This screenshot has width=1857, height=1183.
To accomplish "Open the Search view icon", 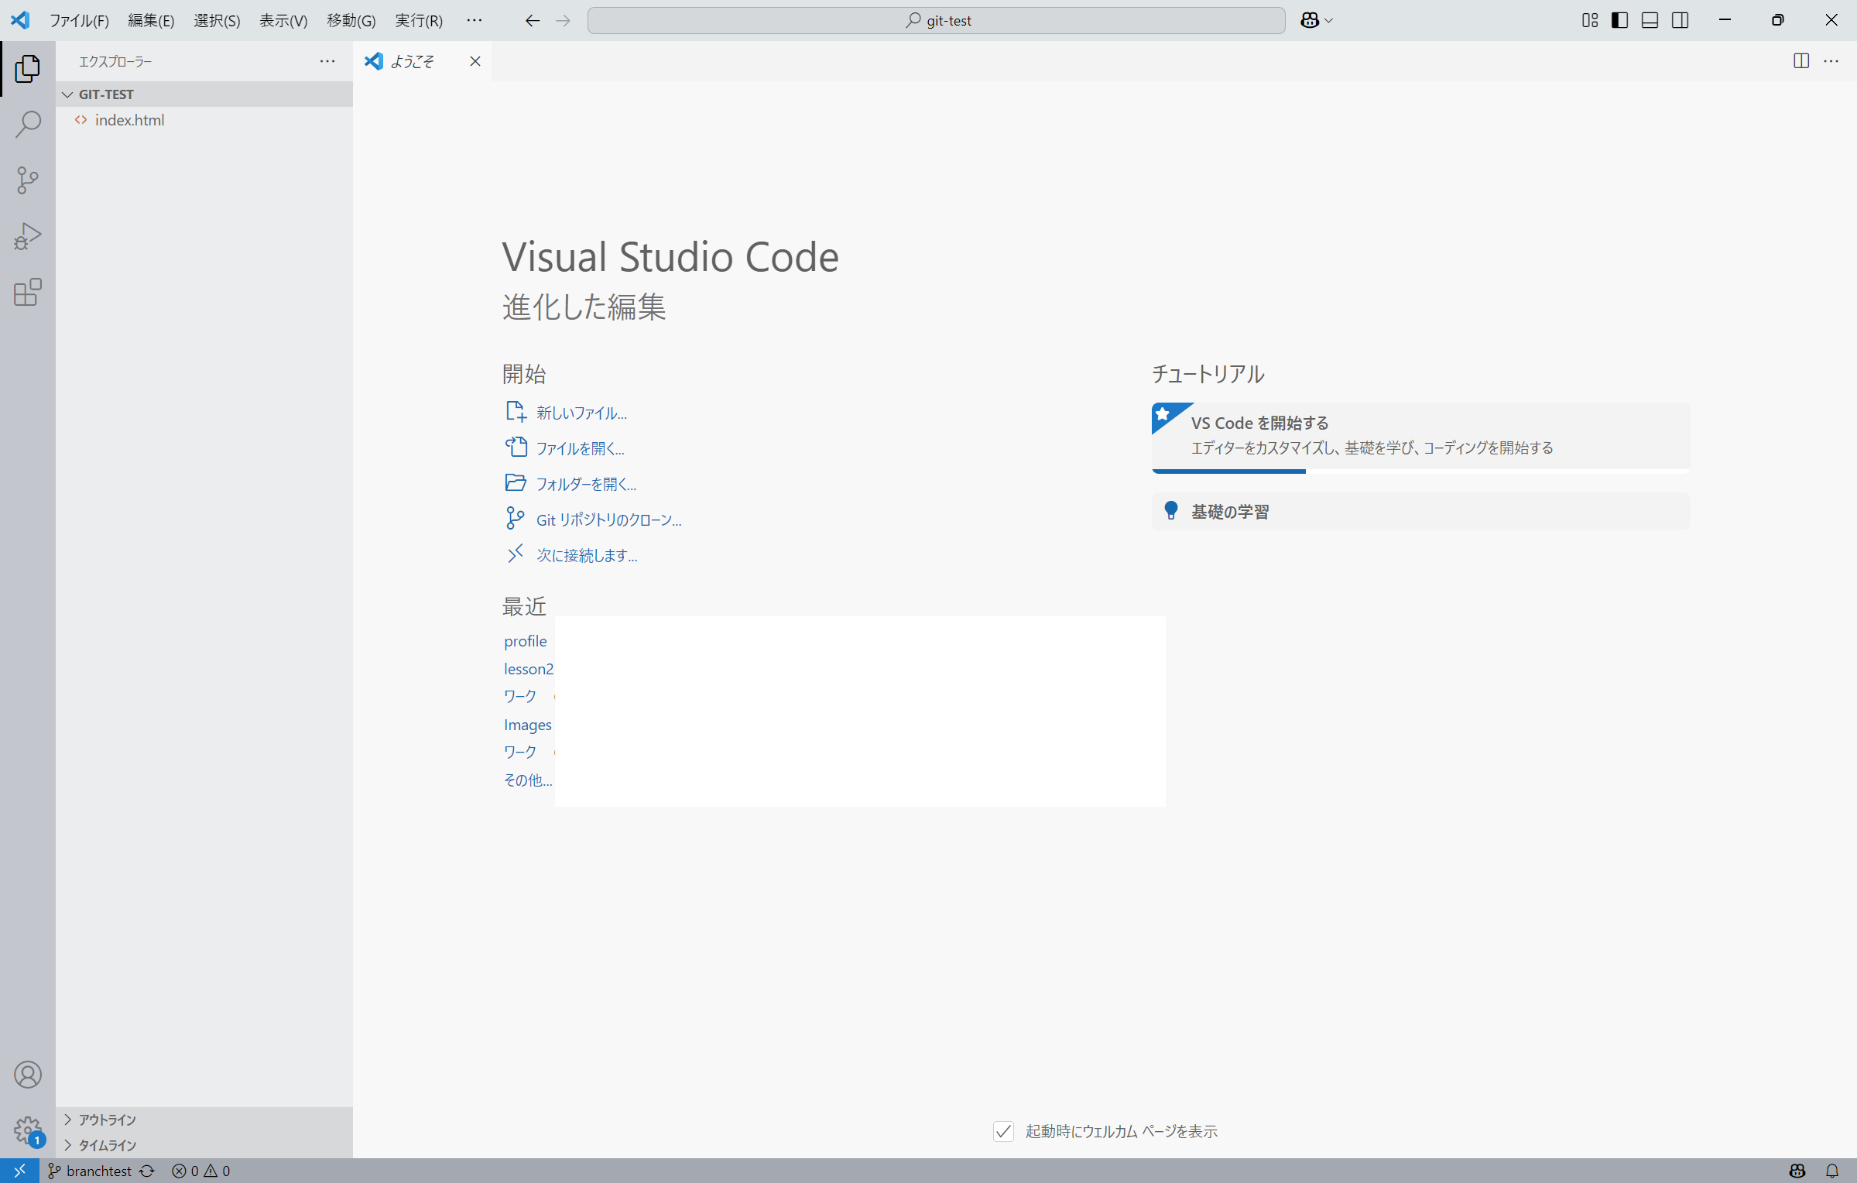I will coord(28,124).
